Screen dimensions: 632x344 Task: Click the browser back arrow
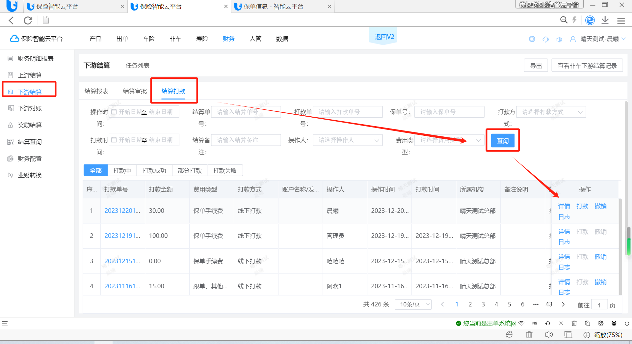(11, 20)
